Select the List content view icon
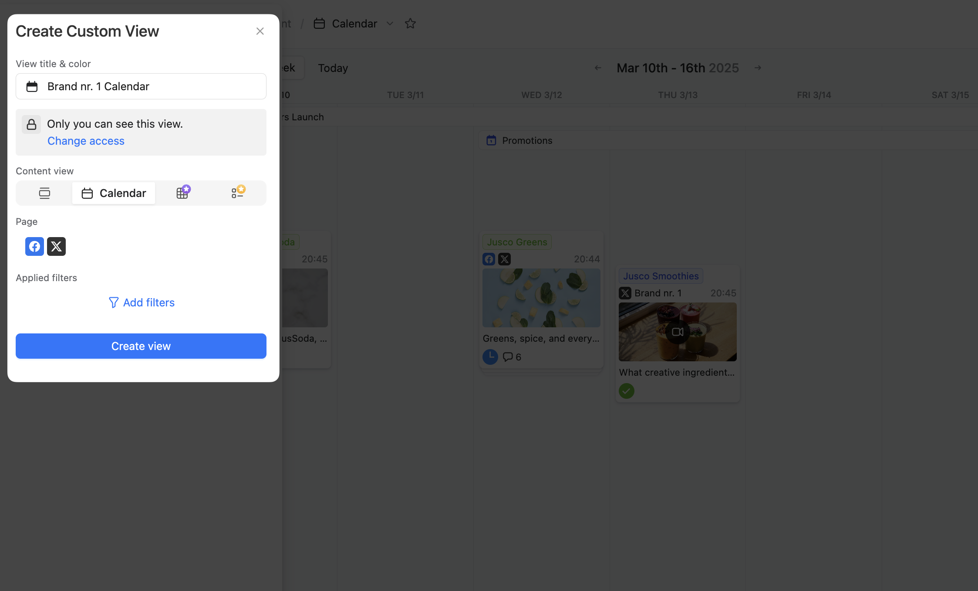The height and width of the screenshot is (591, 978). pos(237,193)
